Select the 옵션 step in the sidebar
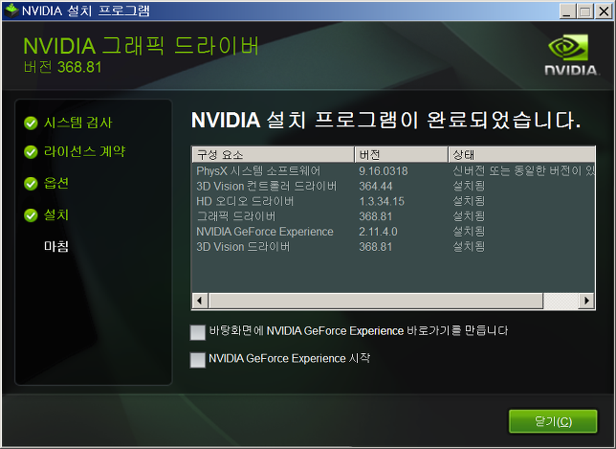The image size is (616, 449). 56,183
